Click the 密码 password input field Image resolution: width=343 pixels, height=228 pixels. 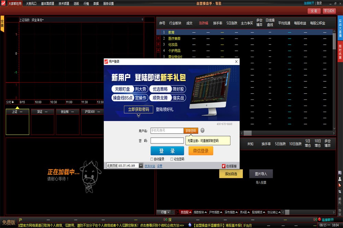167,140
